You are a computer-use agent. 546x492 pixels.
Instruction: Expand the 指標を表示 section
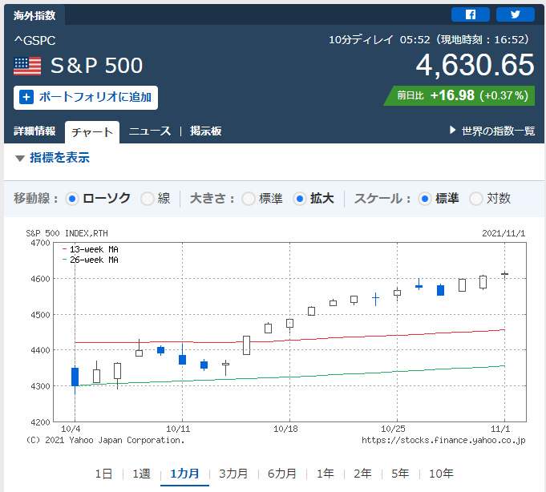[53, 158]
